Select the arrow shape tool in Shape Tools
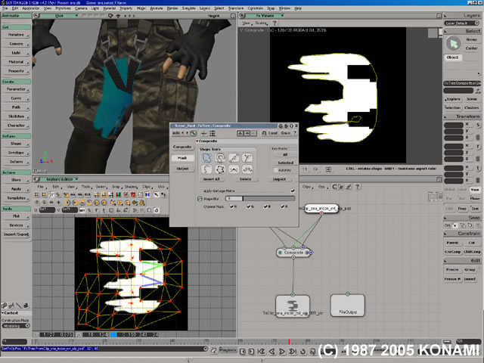This screenshot has height=363, width=484. pyautogui.click(x=206, y=158)
